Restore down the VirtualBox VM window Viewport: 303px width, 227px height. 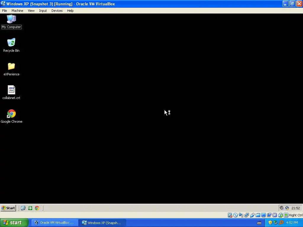pyautogui.click(x=292, y=4)
